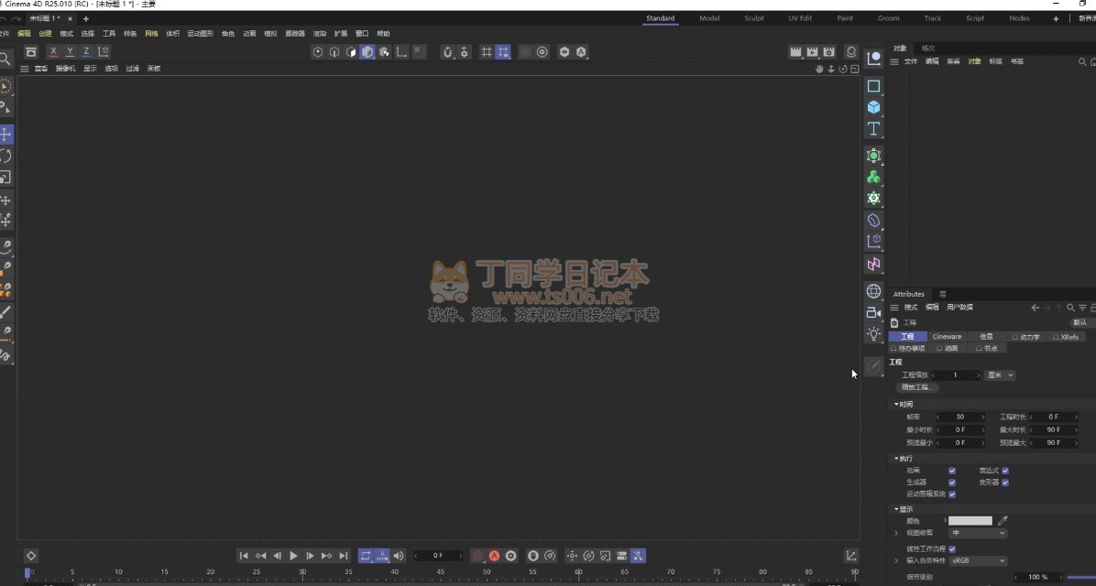
Task: Toggle sound playback speaker icon
Action: tap(399, 556)
